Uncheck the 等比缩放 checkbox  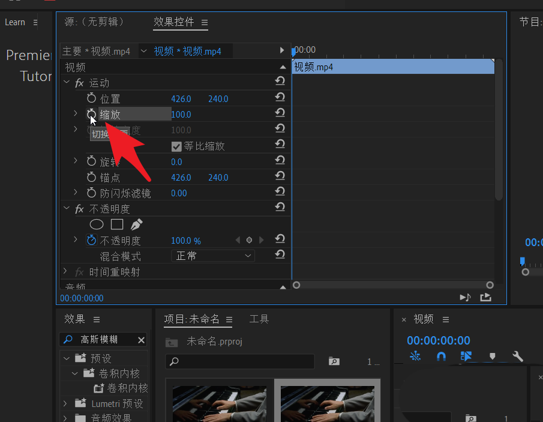[176, 146]
